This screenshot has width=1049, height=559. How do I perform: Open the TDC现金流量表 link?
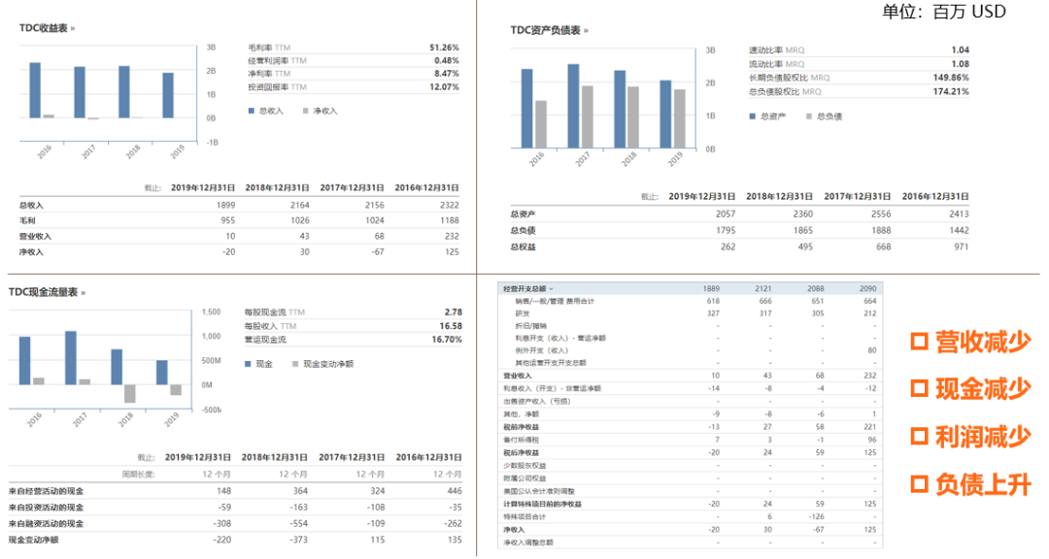pos(47,292)
